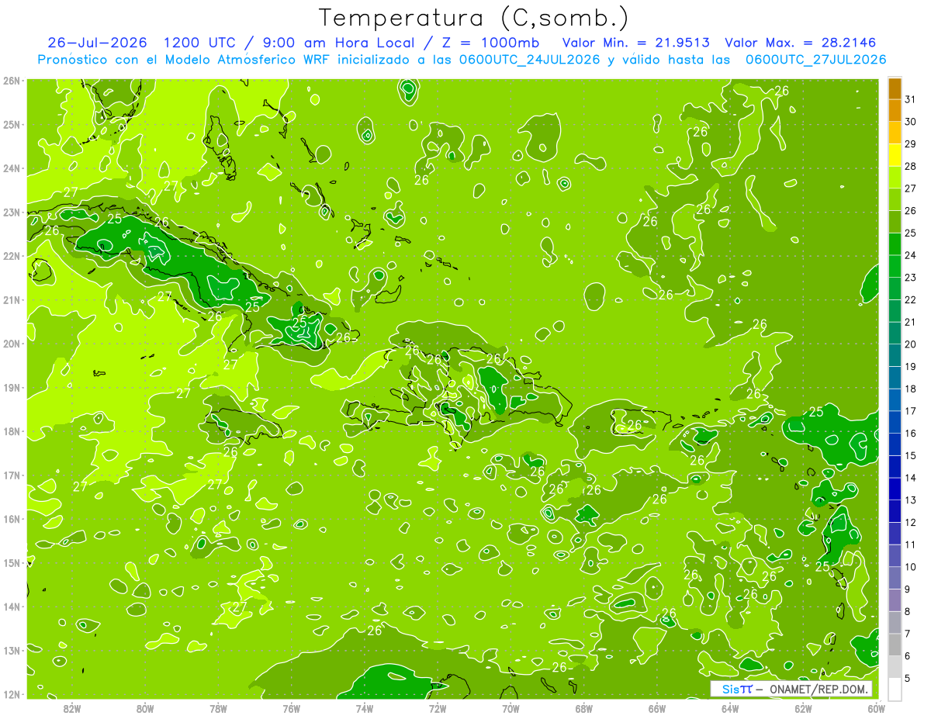Image resolution: width=931 pixels, height=719 pixels.
Task: Click the 13N latitude axis label
Action: tap(12, 650)
